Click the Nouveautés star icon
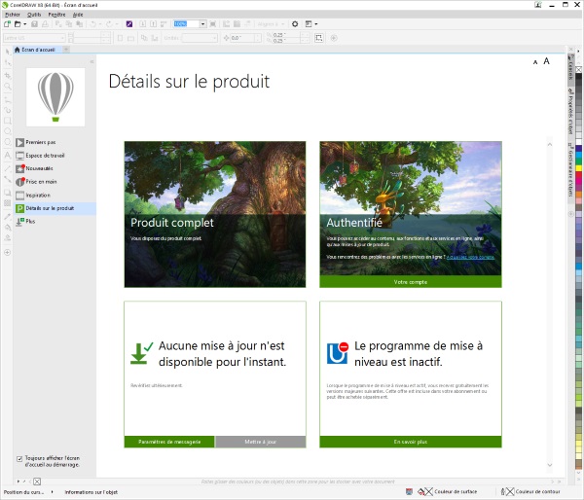This screenshot has width=584, height=500. [19, 168]
